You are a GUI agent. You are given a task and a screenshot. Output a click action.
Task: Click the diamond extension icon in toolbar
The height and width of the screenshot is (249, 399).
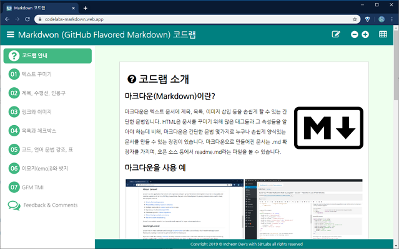(x=367, y=19)
